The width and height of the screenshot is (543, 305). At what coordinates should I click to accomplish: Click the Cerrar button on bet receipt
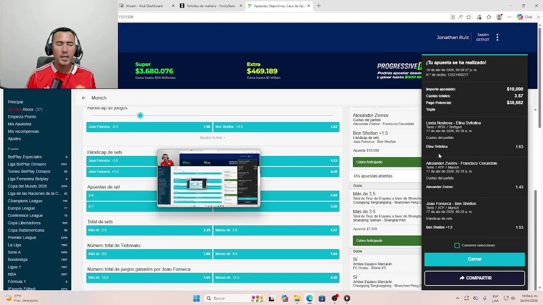475,259
